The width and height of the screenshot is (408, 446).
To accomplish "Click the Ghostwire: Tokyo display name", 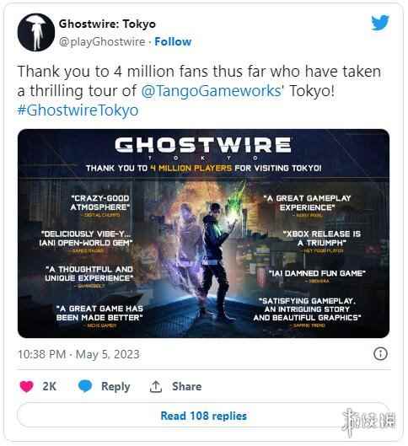I will coord(107,24).
